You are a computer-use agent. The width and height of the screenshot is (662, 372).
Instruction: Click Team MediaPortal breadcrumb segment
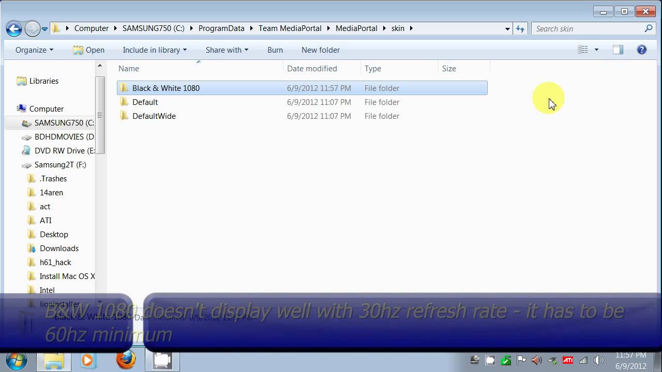coord(290,28)
